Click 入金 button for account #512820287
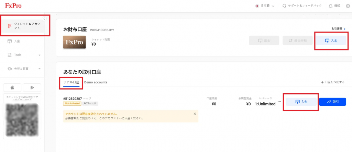352x152 pixels. pos(301,102)
